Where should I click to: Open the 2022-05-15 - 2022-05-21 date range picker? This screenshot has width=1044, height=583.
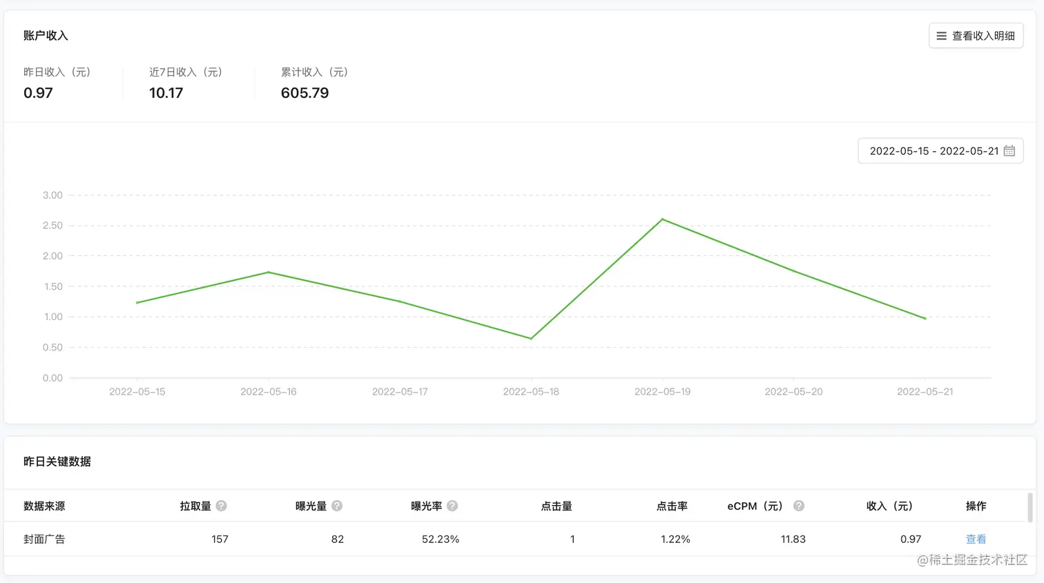click(x=940, y=150)
